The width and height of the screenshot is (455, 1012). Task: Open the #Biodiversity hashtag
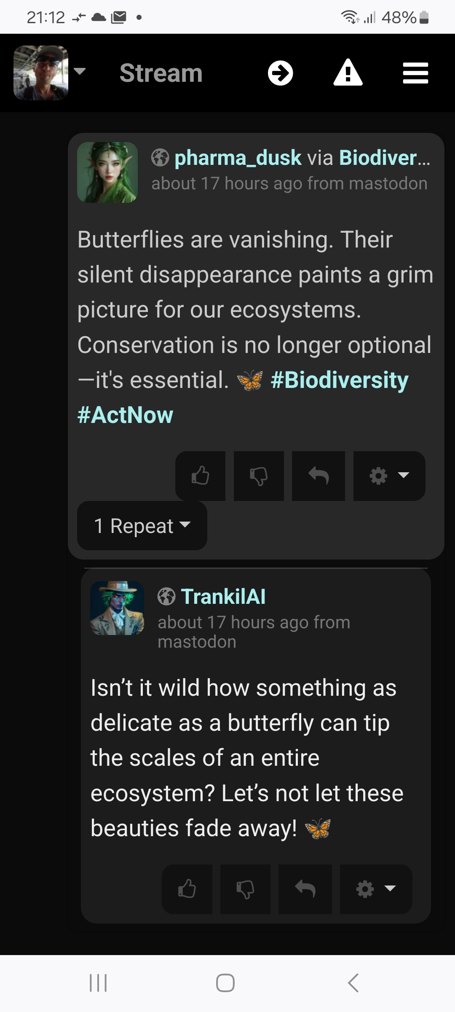tap(339, 380)
